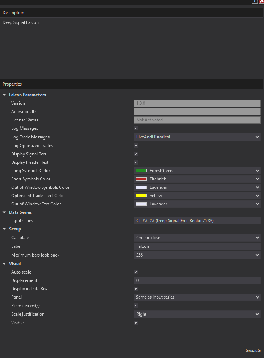Disable Display Signal Text option
264x358 pixels.
pos(136,154)
